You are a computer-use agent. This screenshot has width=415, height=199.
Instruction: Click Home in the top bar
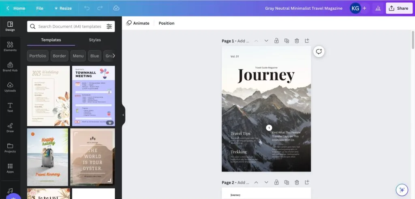coord(19,8)
